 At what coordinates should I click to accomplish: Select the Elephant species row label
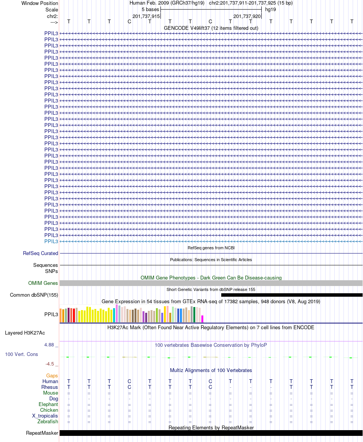[x=49, y=404]
